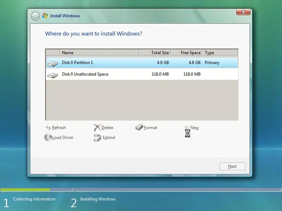Click the Refresh link
The image size is (282, 211).
[x=59, y=128]
